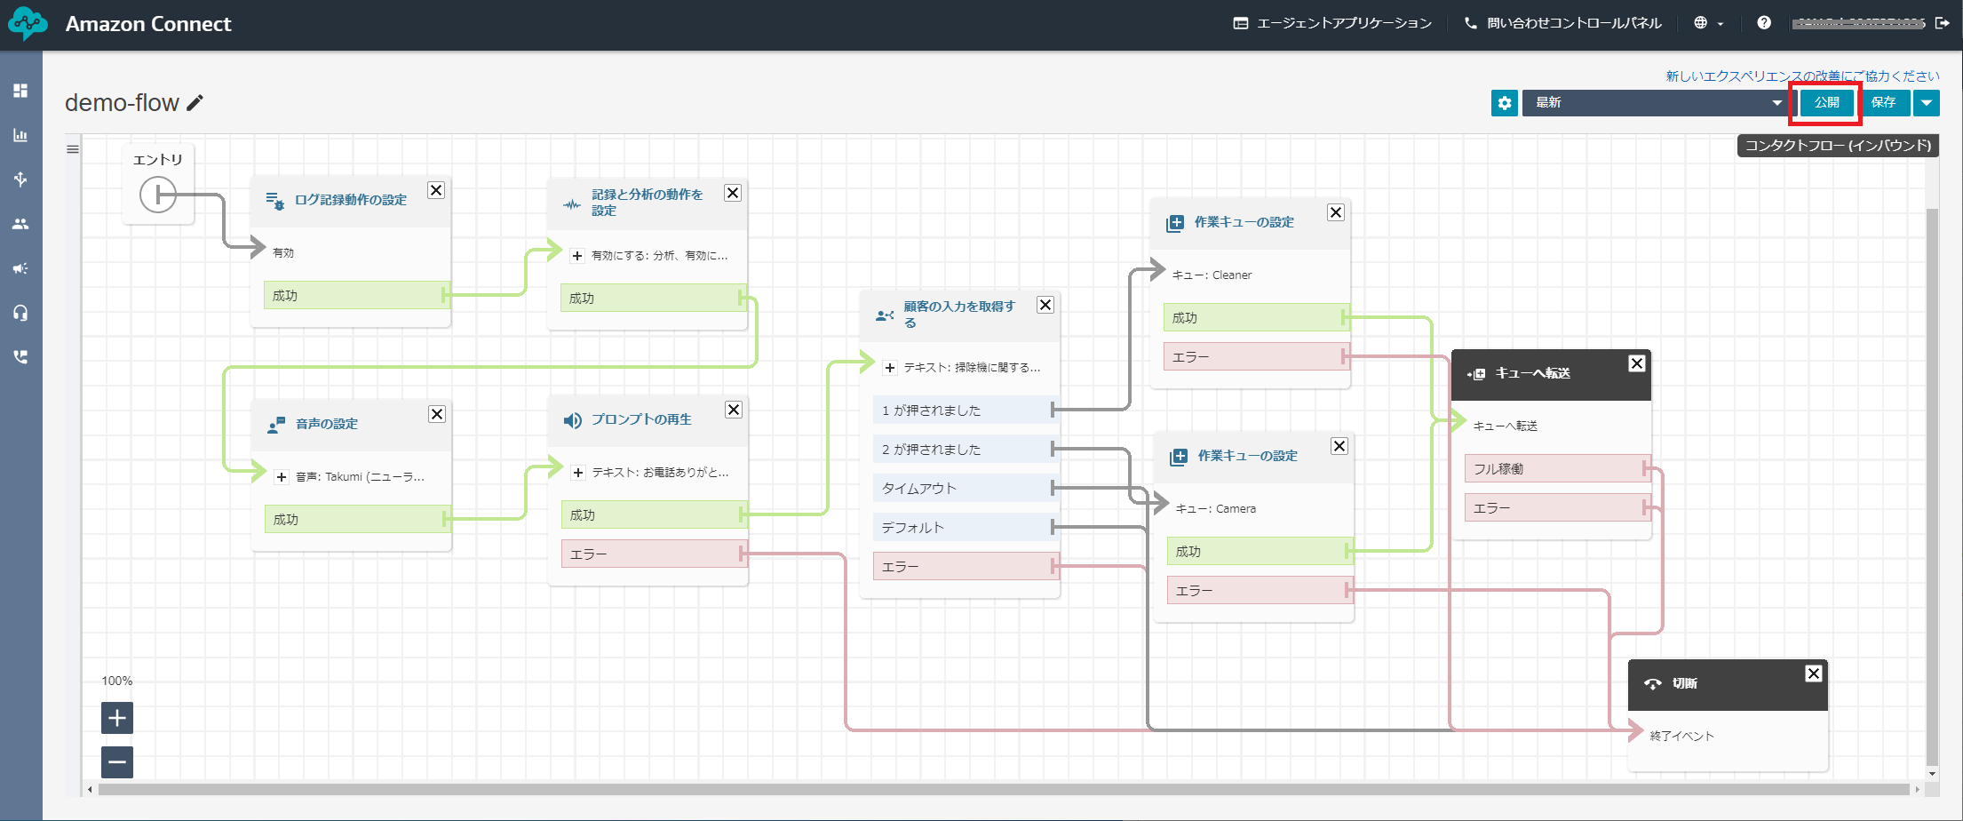Click the 新しいエクスペリエンス feedback link

point(1802,76)
